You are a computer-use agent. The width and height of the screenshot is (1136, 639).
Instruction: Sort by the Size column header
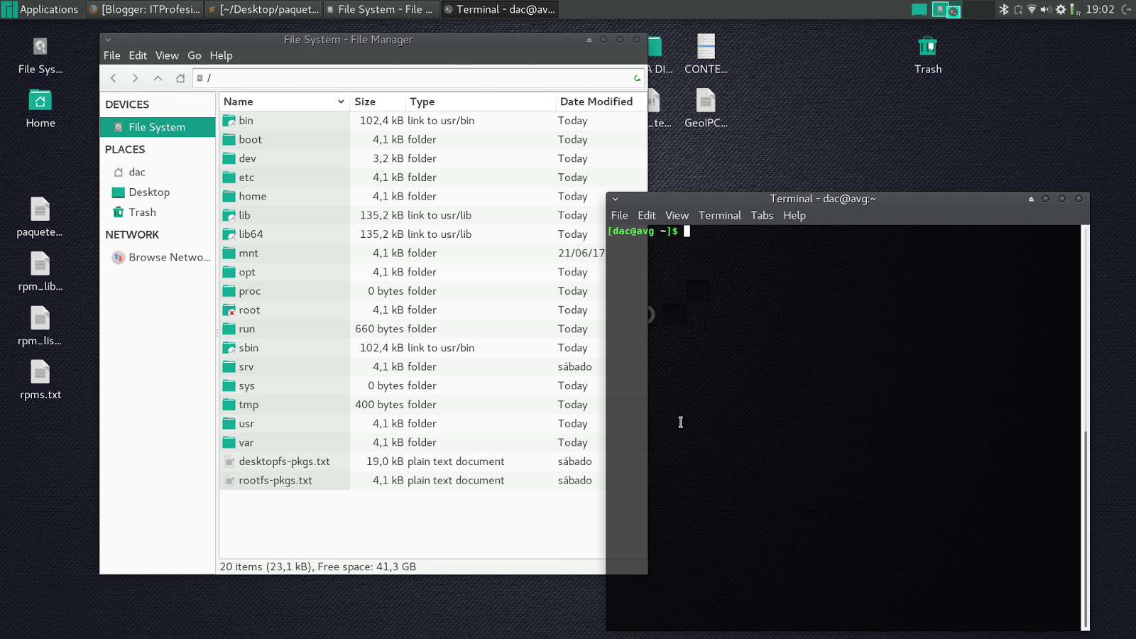click(378, 102)
